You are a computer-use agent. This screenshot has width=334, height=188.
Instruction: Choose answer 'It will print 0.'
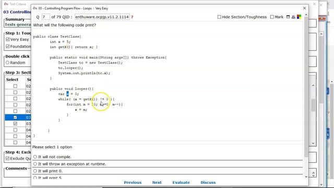(x=35, y=171)
